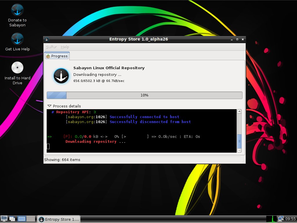This screenshot has width=297, height=223.
Task: Click the clock showing 09:55
Action: 290,219
